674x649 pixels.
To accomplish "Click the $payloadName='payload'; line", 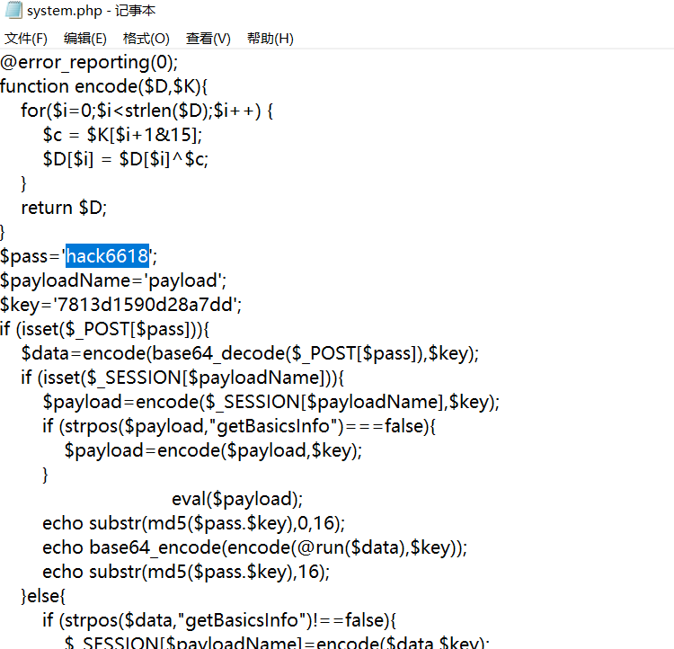I will point(113,280).
